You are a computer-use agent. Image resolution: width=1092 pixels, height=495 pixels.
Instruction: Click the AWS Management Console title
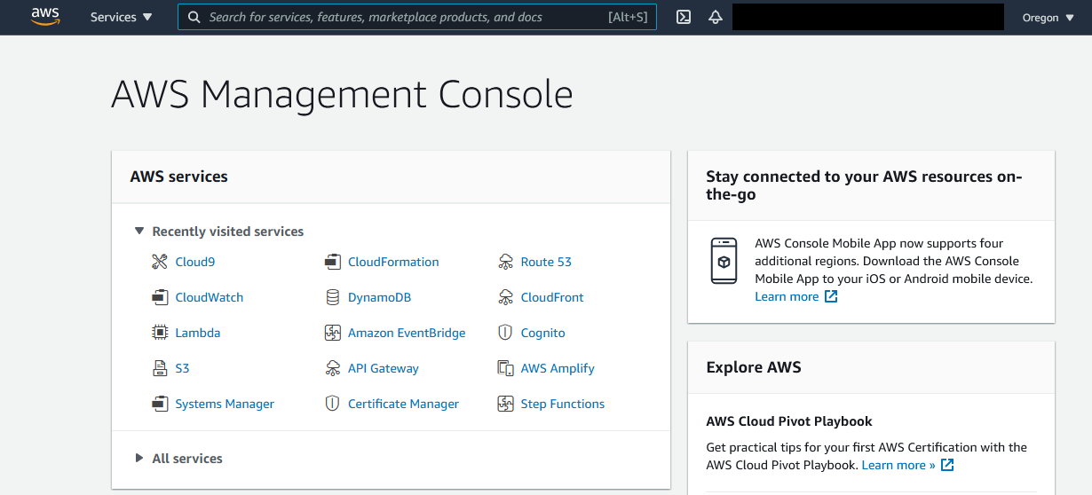coord(342,94)
